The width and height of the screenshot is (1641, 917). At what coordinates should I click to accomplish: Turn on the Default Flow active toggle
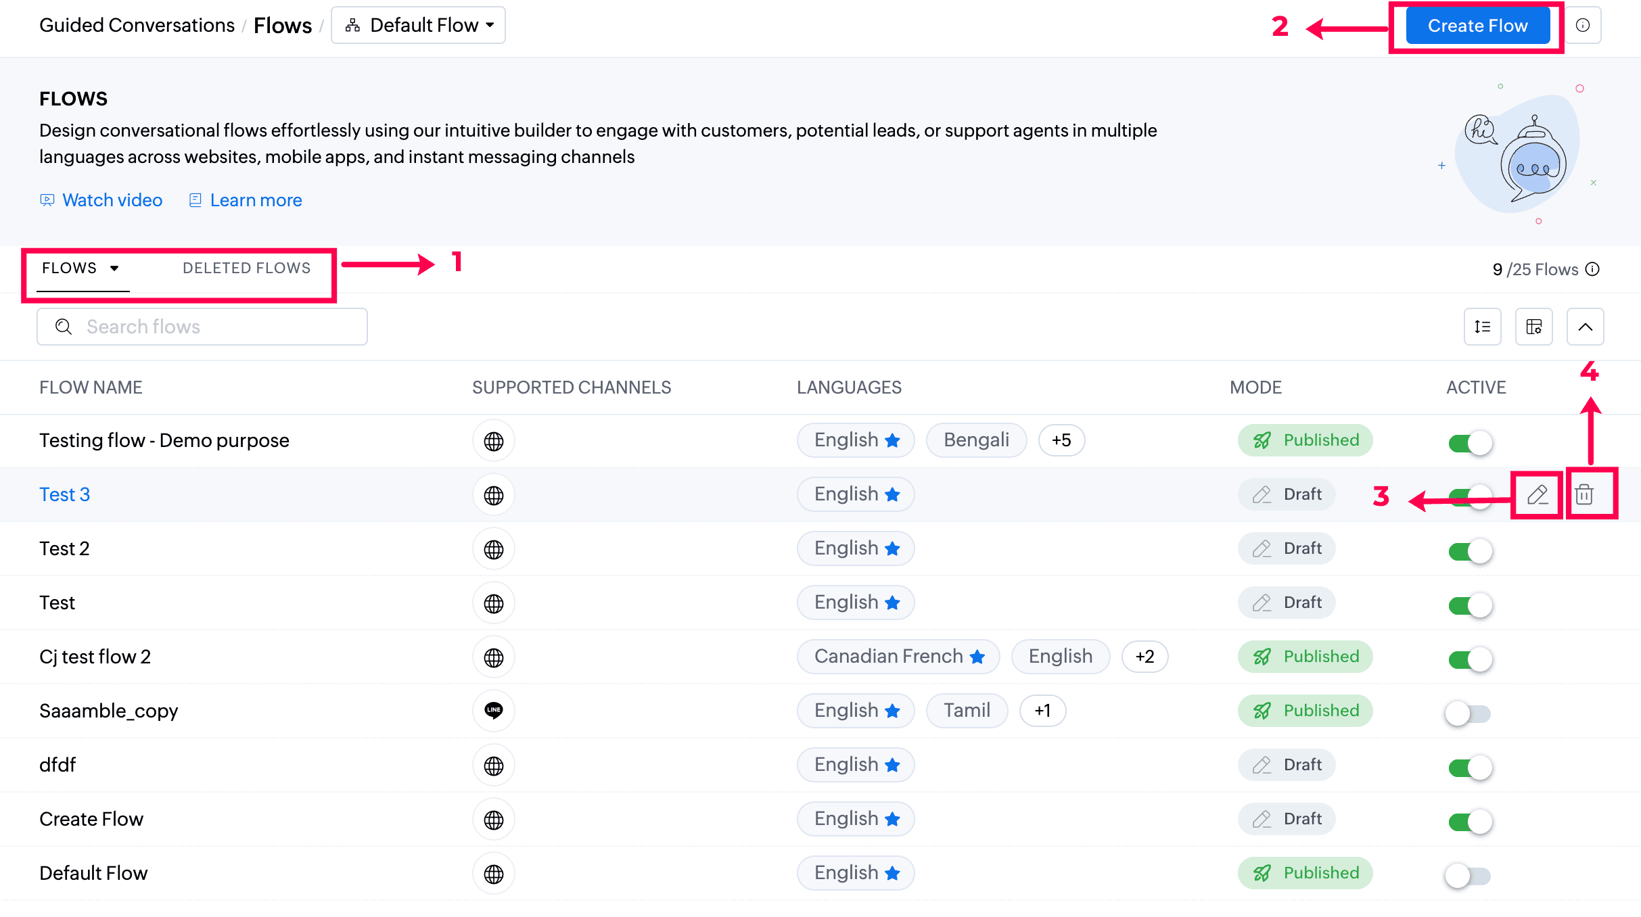[x=1468, y=875]
